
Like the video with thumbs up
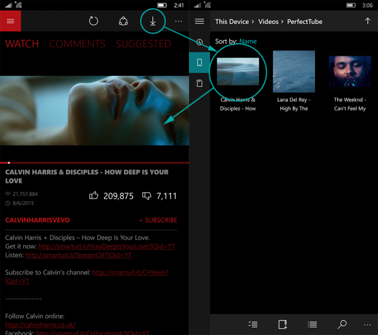94,196
